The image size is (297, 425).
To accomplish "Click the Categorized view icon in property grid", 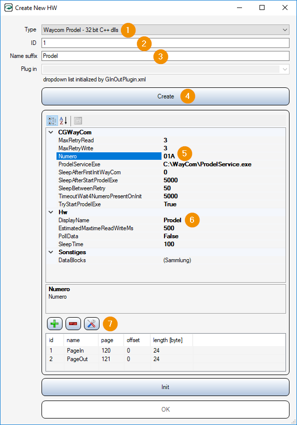I will (52, 121).
